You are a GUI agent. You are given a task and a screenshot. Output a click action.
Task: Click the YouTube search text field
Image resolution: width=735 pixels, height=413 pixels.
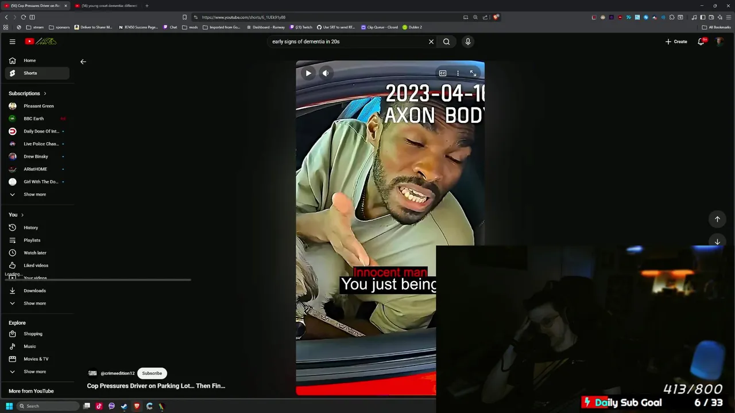[347, 41]
